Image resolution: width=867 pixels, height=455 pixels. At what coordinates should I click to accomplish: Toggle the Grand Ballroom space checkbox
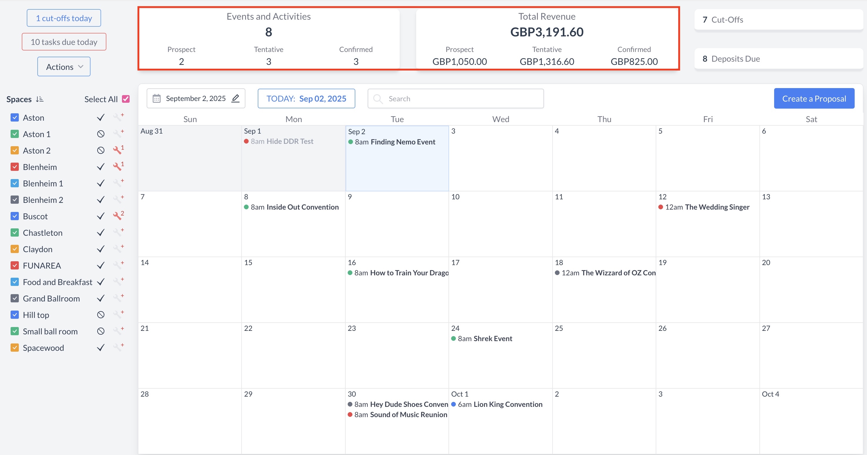(14, 298)
